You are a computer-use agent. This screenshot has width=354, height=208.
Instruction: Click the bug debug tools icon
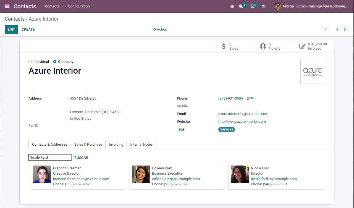(x=232, y=6)
